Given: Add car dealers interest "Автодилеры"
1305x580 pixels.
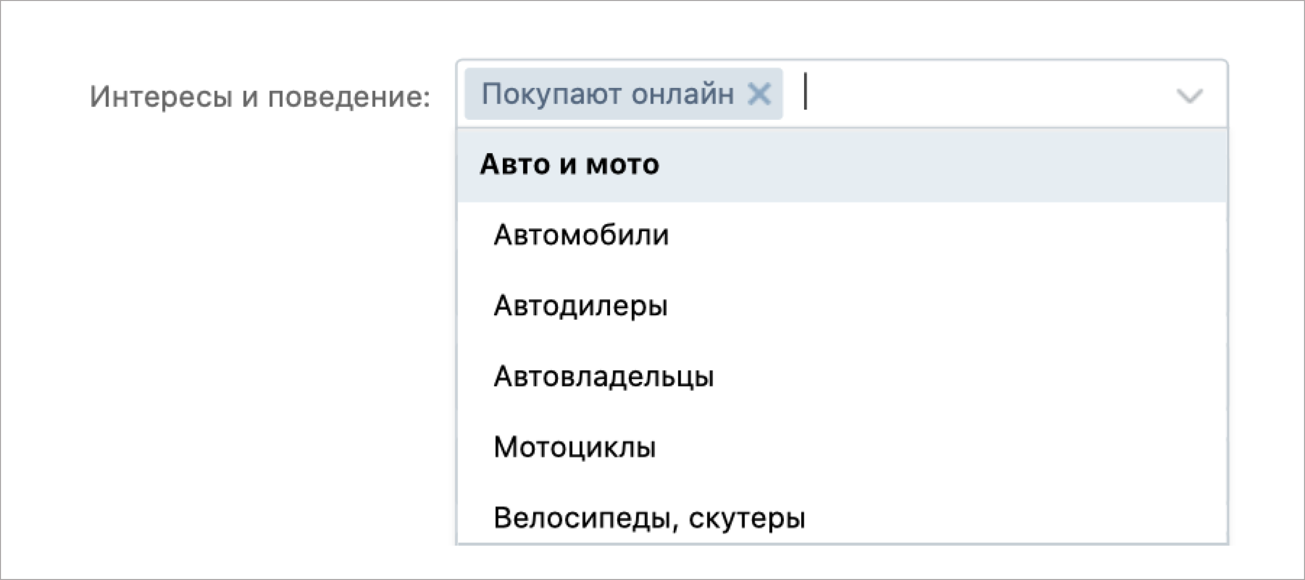Looking at the screenshot, I should (581, 306).
